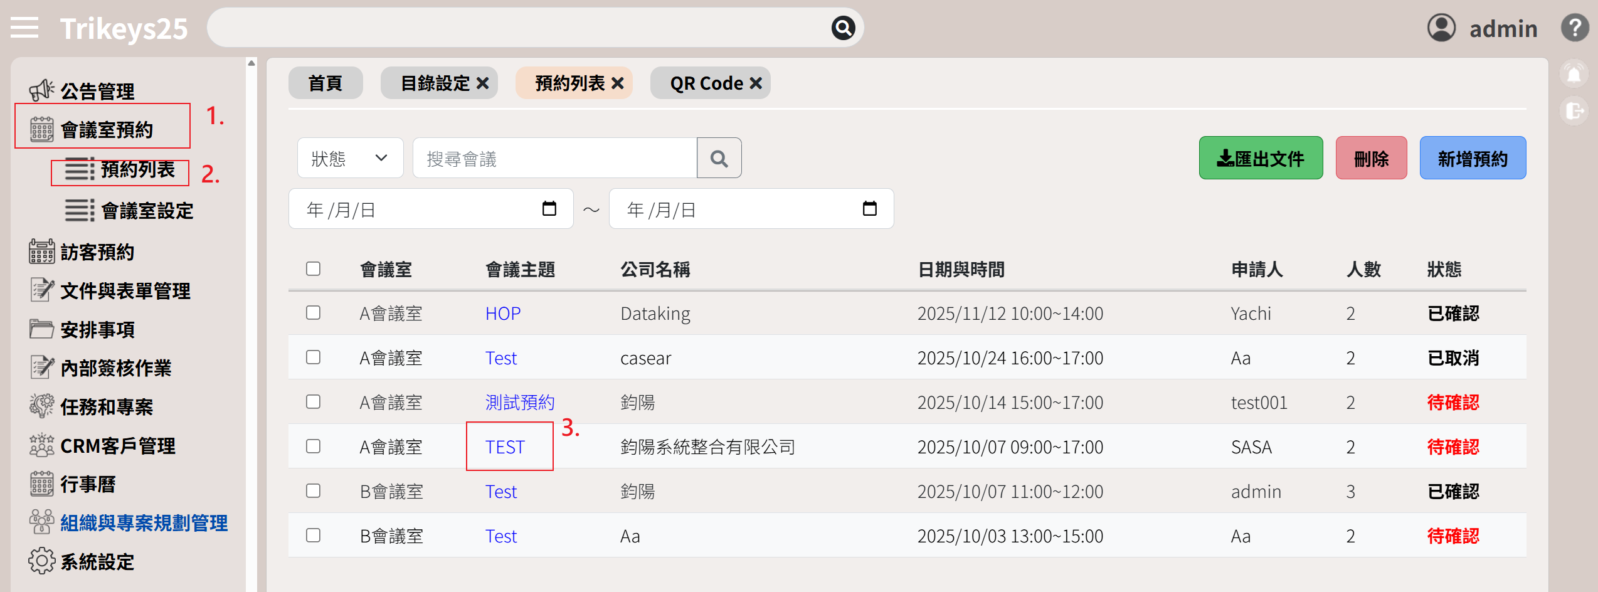The height and width of the screenshot is (592, 1598).
Task: Close the QR Code tab
Action: click(x=756, y=83)
